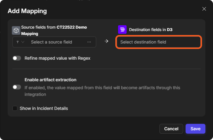This screenshot has height=140, width=213.
Task: Click the Destination fields in D3 label
Action: tap(151, 30)
